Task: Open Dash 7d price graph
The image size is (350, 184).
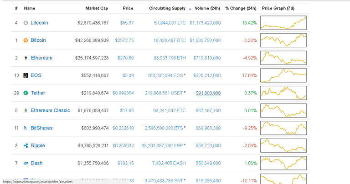Action: tap(283, 163)
